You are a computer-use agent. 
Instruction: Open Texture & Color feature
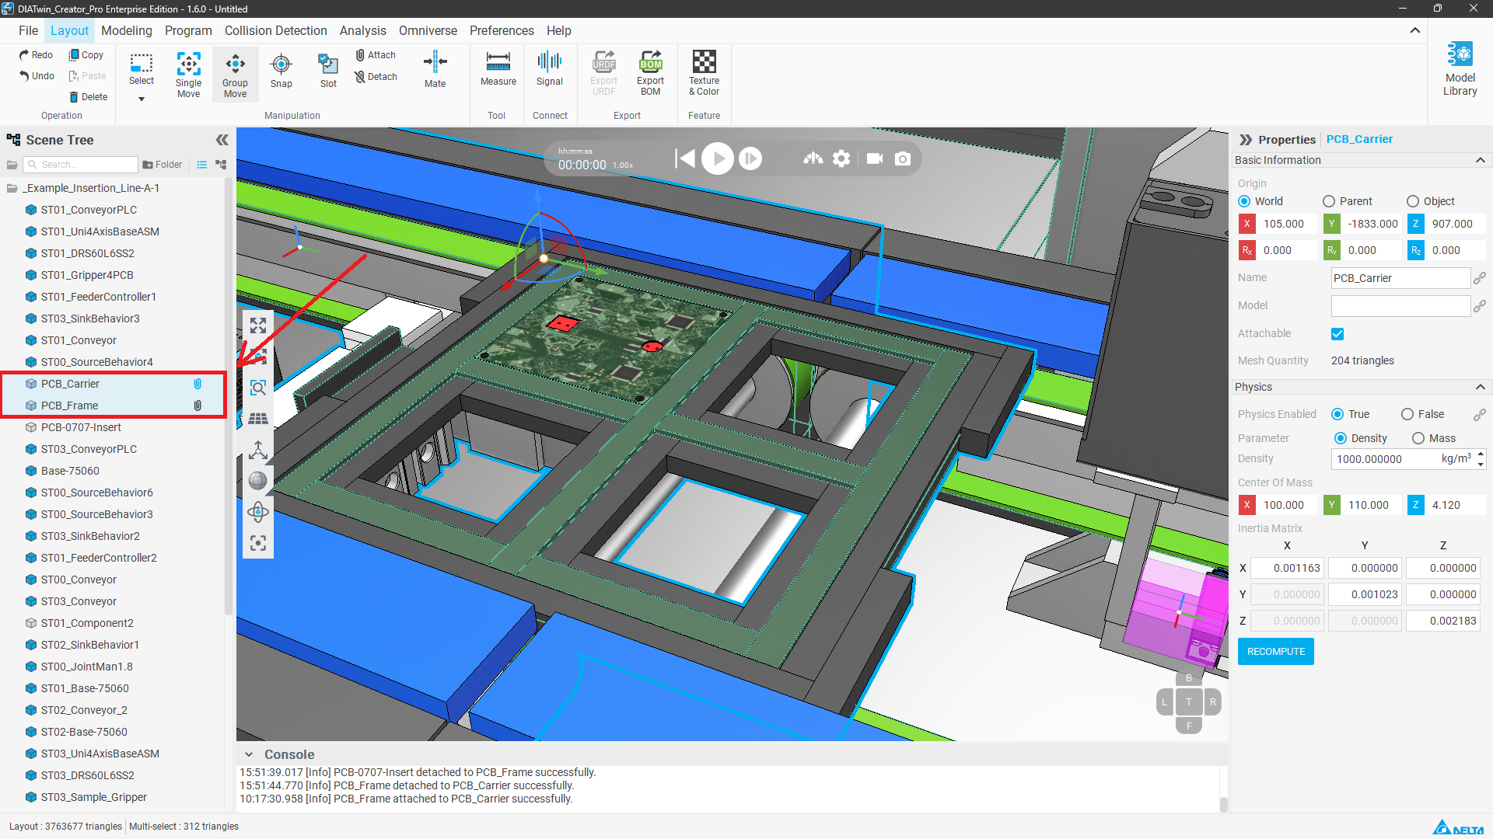point(705,73)
